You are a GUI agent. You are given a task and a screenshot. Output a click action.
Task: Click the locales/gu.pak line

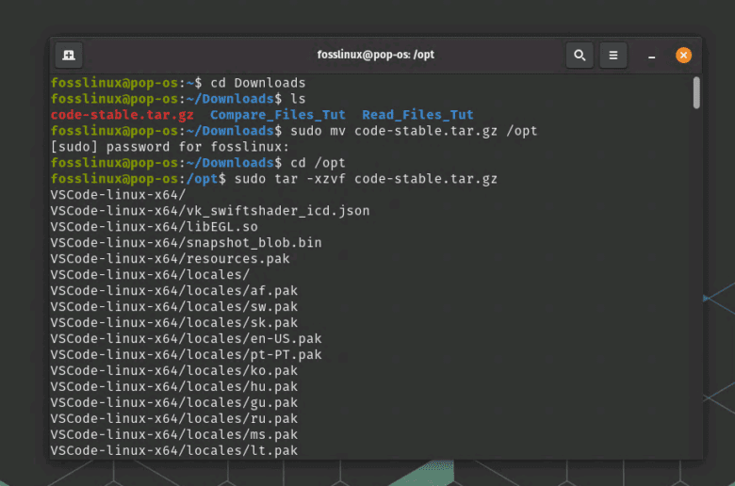point(174,401)
